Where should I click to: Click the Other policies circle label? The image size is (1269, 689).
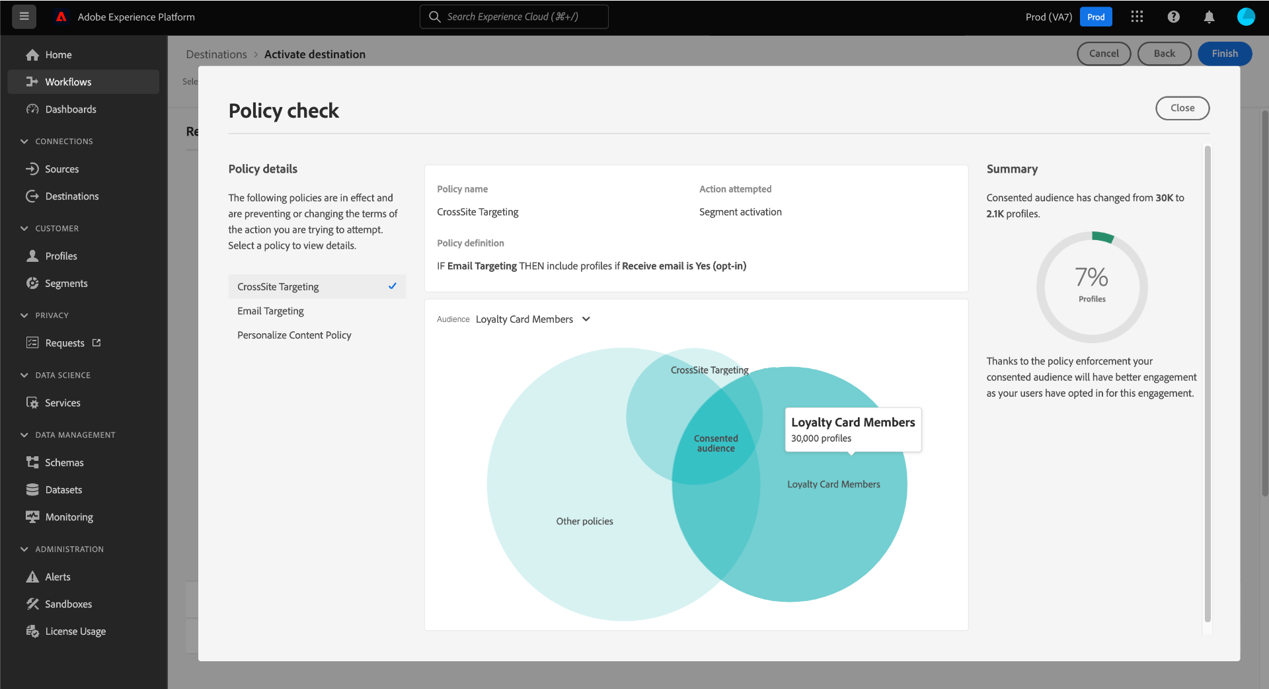click(x=584, y=521)
